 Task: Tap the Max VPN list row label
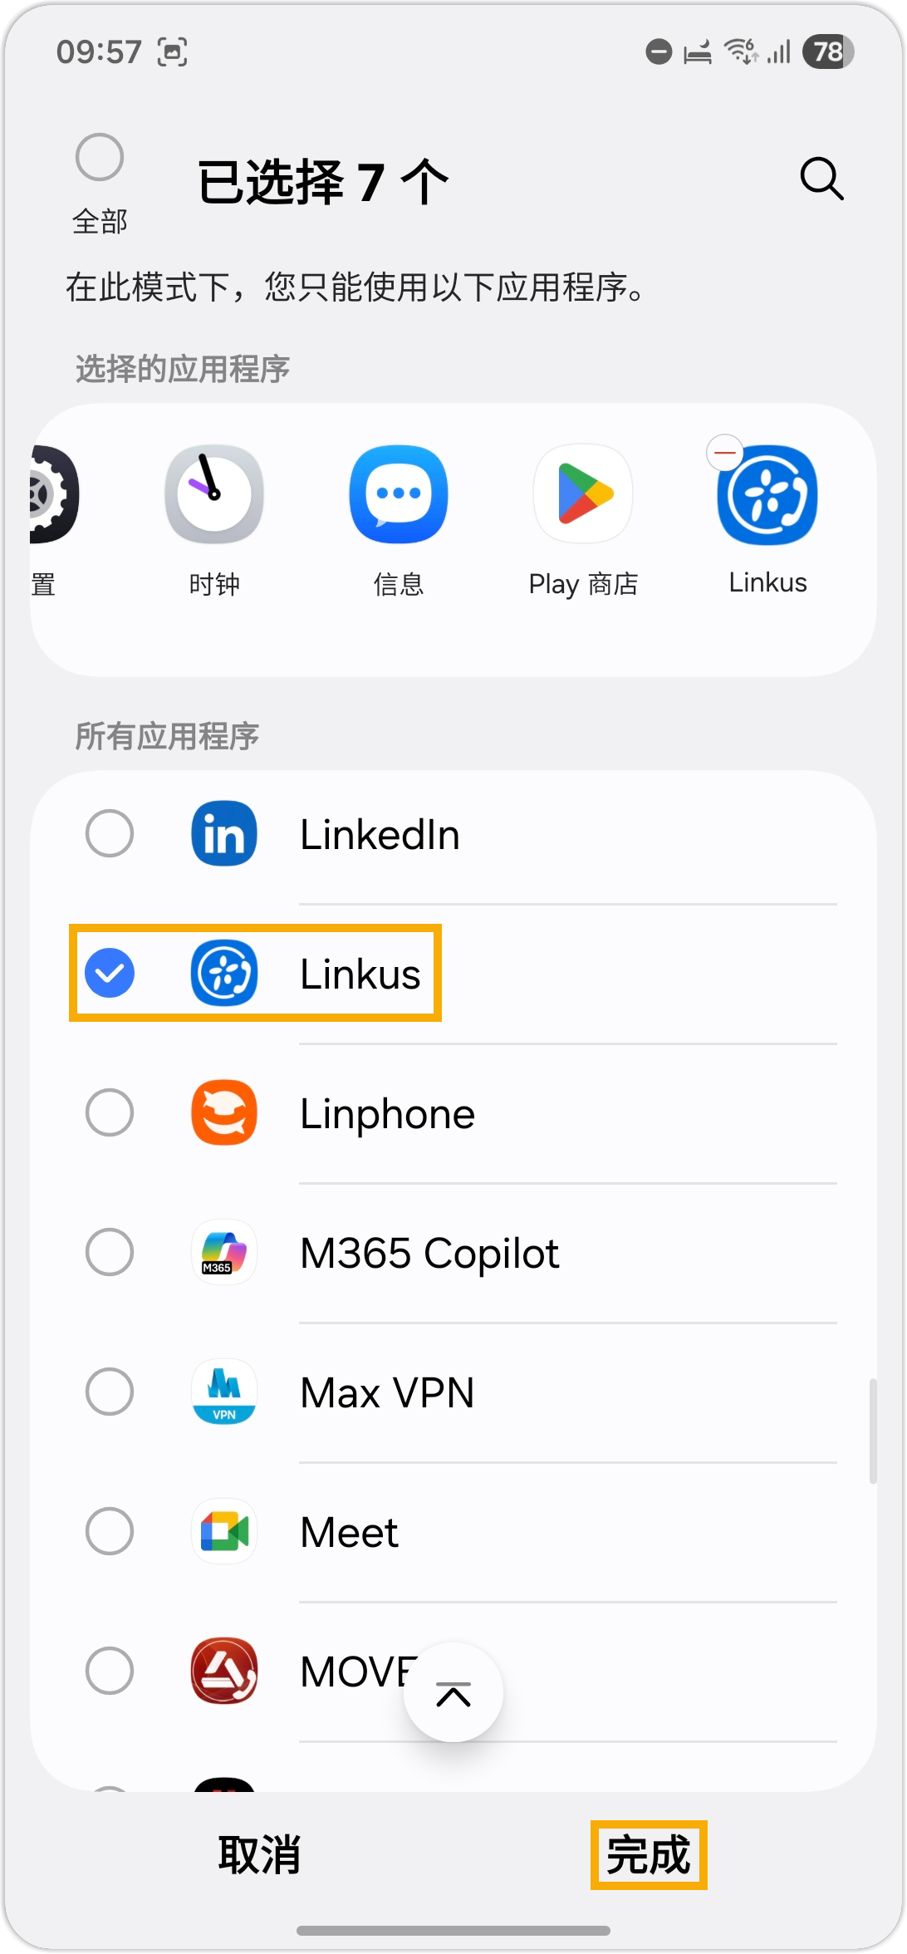pyautogui.click(x=387, y=1392)
